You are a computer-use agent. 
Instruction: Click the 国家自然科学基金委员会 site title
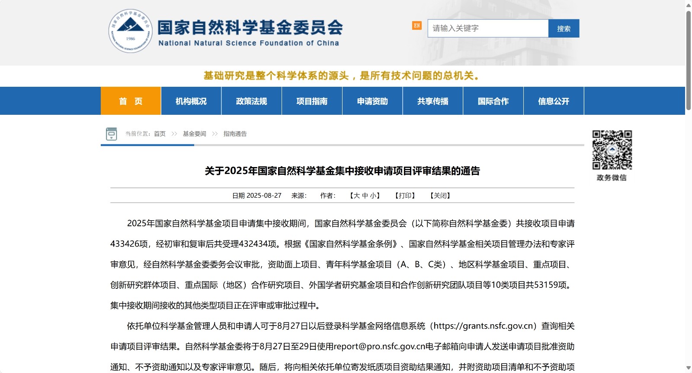point(250,28)
